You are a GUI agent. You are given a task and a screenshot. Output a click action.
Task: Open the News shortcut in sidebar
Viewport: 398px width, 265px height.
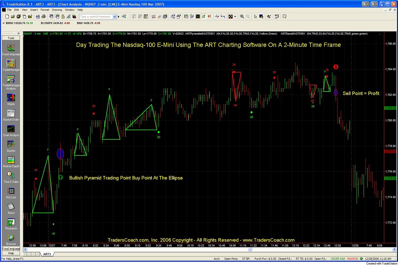pos(11,208)
